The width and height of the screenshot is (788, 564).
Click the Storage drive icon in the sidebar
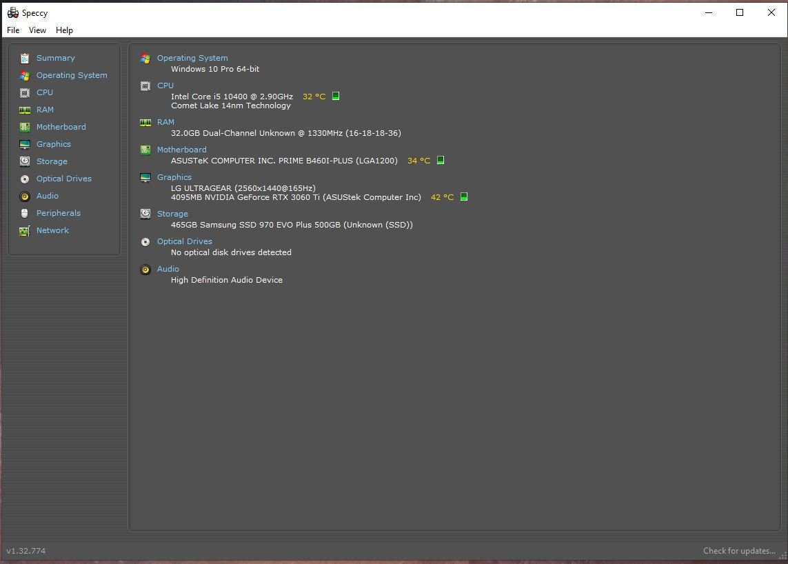(x=25, y=161)
